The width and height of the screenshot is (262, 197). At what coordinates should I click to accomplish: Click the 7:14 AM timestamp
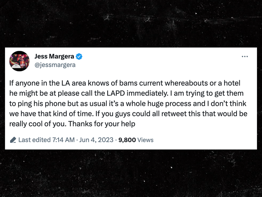pyautogui.click(x=64, y=140)
